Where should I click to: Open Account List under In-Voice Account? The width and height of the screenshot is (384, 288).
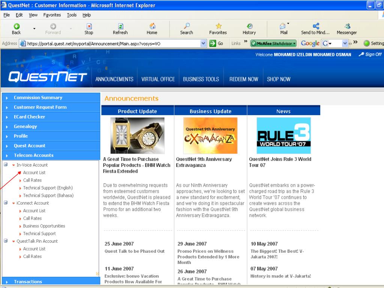coord(34,172)
